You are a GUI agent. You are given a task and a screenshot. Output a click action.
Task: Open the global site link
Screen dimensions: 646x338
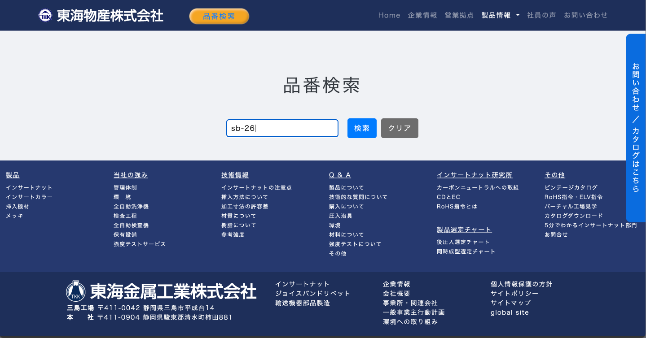click(510, 312)
